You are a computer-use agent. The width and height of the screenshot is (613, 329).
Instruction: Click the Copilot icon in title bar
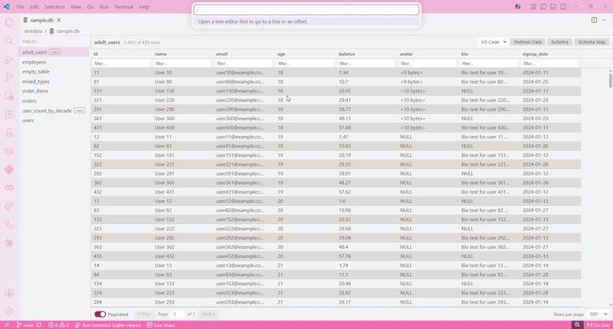click(x=518, y=7)
